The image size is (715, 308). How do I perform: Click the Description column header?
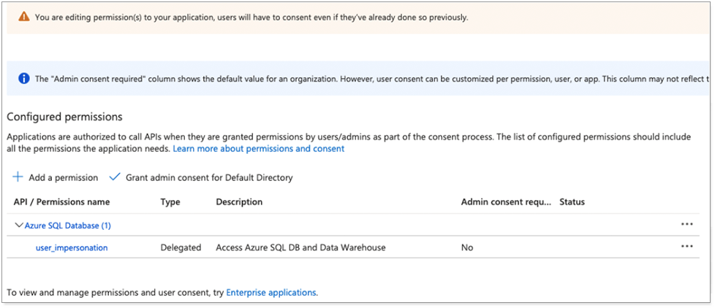pos(239,201)
